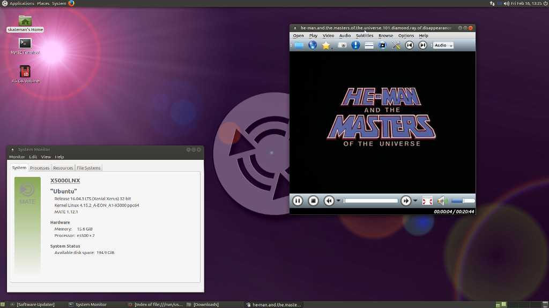Open the Audio track dropdown in toolbar
Image resolution: width=549 pixels, height=308 pixels.
[x=443, y=45]
